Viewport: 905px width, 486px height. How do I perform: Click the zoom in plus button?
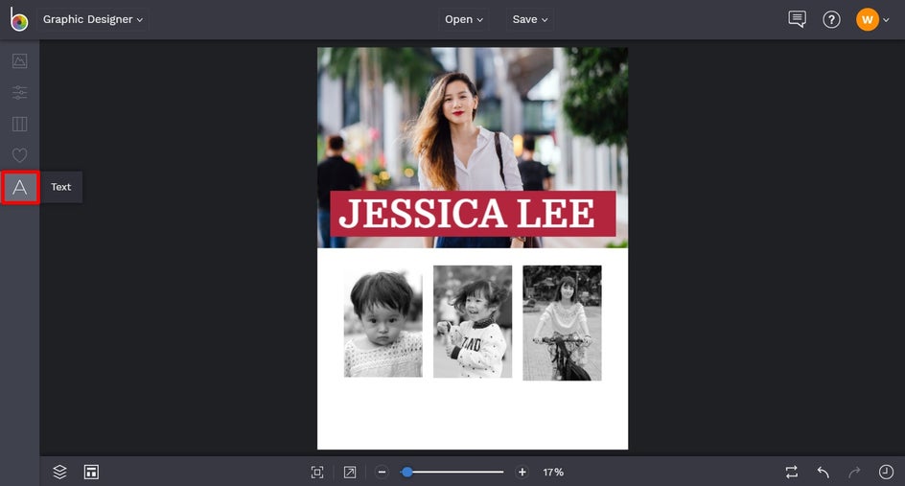(522, 473)
